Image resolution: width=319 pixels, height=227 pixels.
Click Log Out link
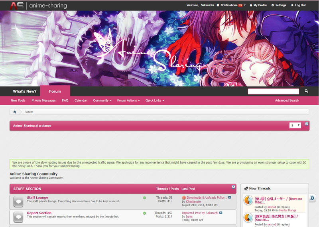[x=300, y=5]
